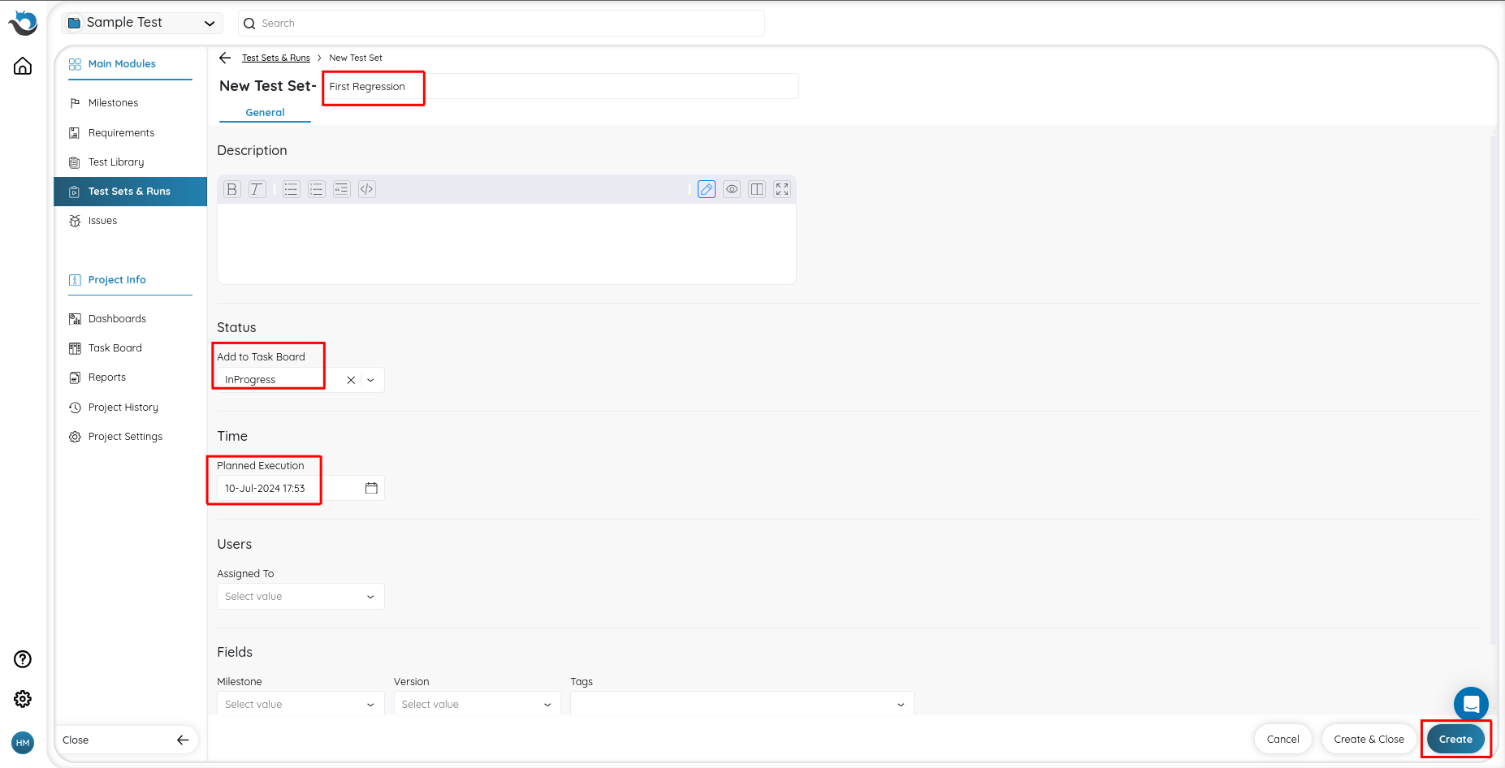Click the Help question mark icon
1505x768 pixels.
pyautogui.click(x=23, y=659)
